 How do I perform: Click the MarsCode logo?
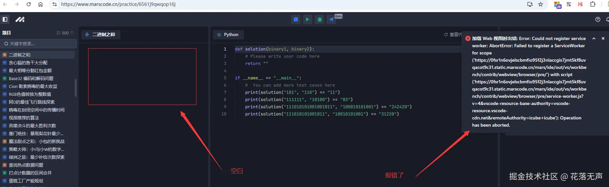pos(20,19)
